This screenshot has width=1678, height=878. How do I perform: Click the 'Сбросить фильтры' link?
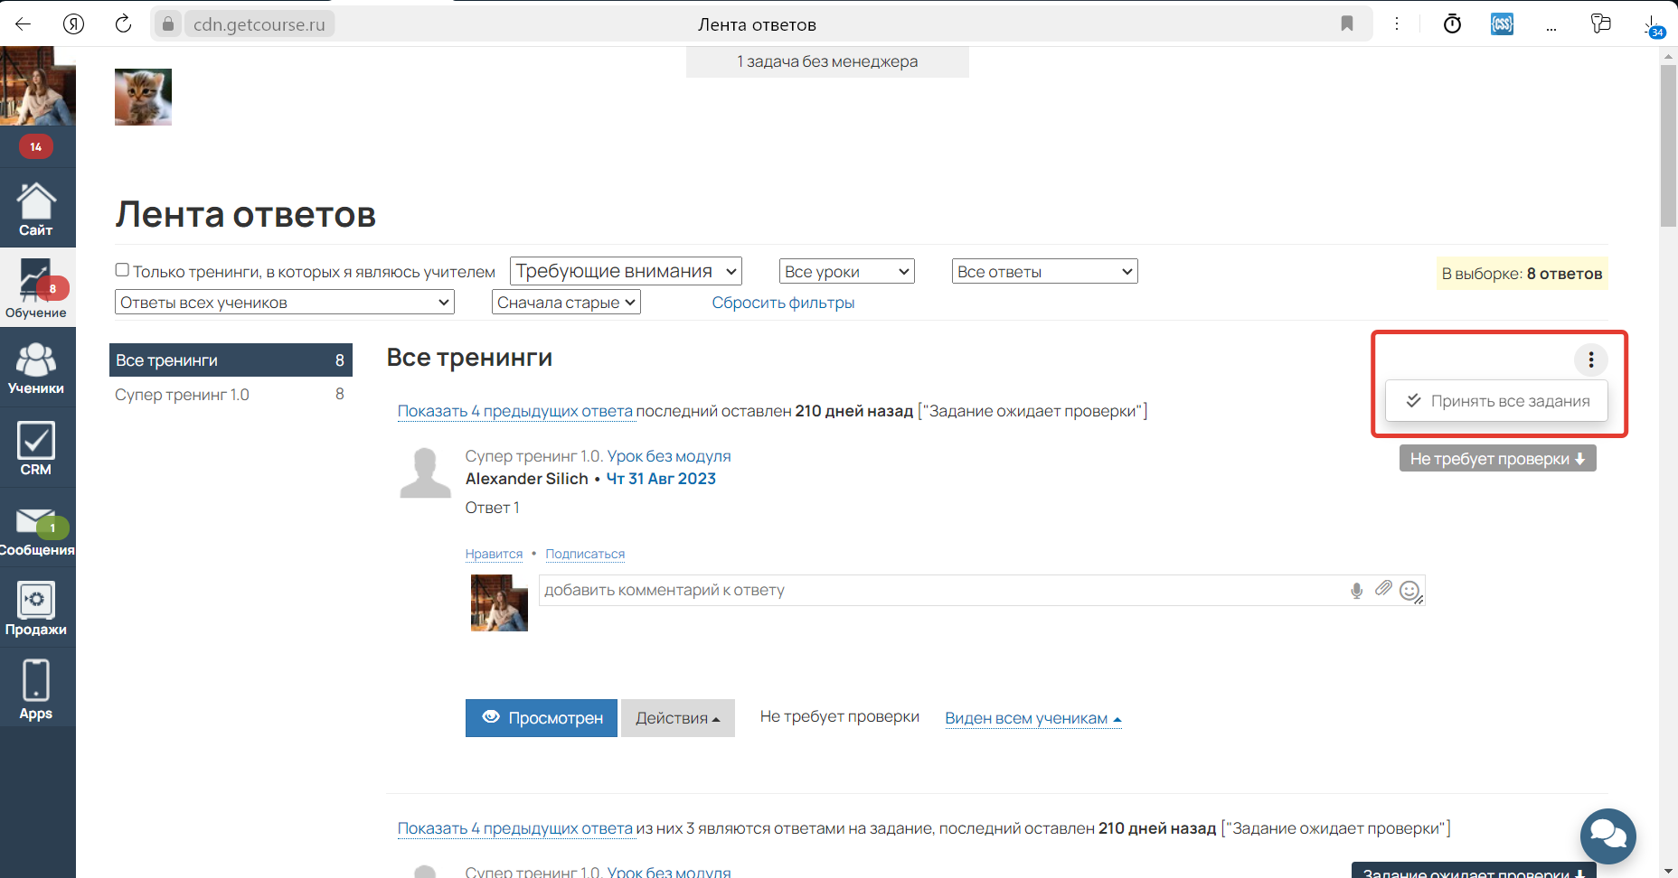click(x=783, y=303)
